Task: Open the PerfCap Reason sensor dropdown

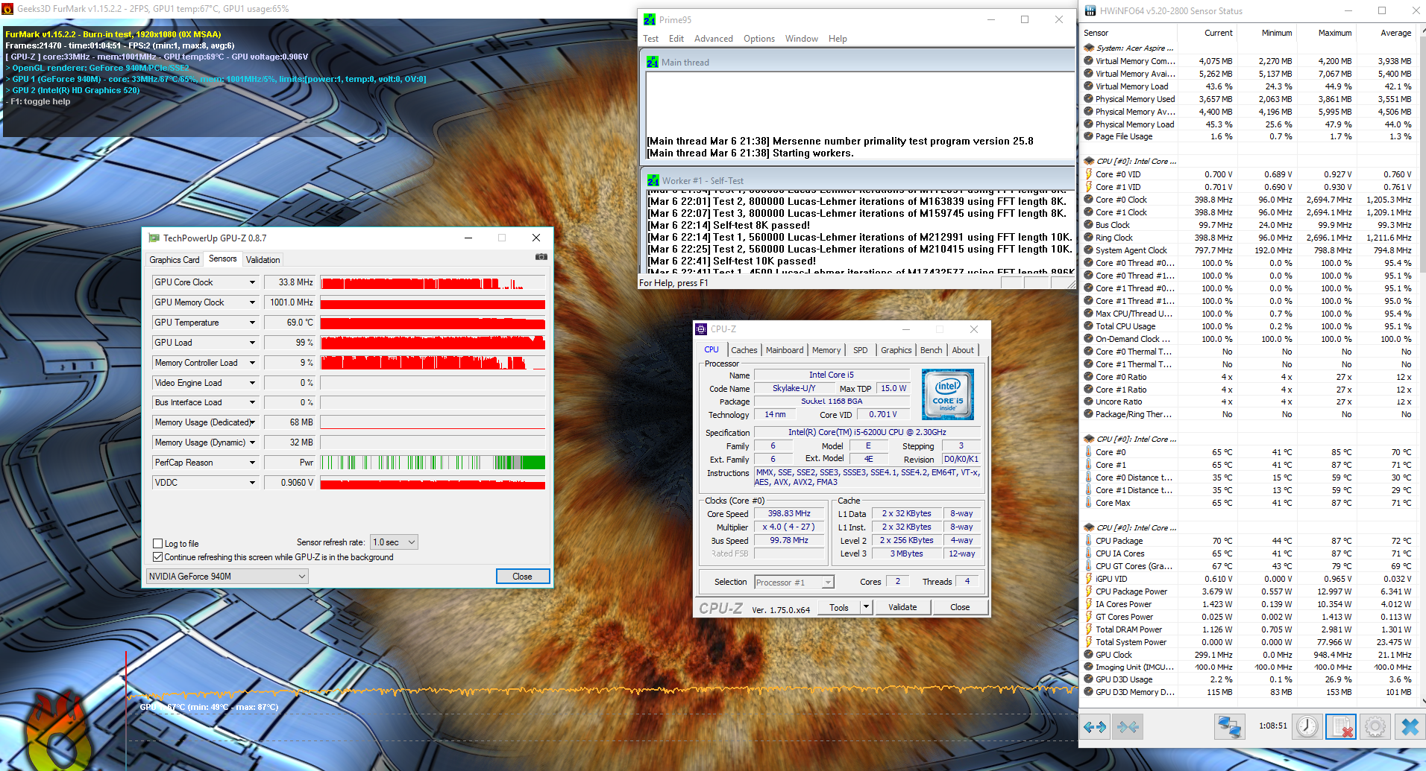Action: (x=252, y=463)
